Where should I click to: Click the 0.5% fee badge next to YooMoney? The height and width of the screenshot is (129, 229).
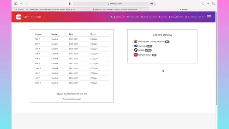[x=149, y=46]
